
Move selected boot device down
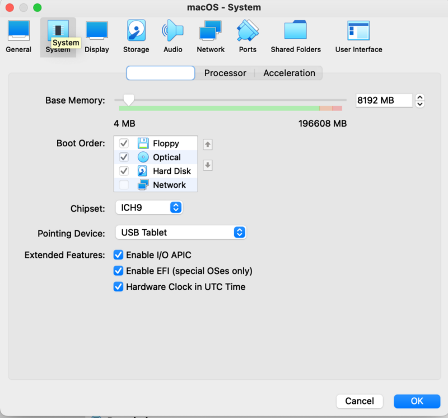[208, 165]
